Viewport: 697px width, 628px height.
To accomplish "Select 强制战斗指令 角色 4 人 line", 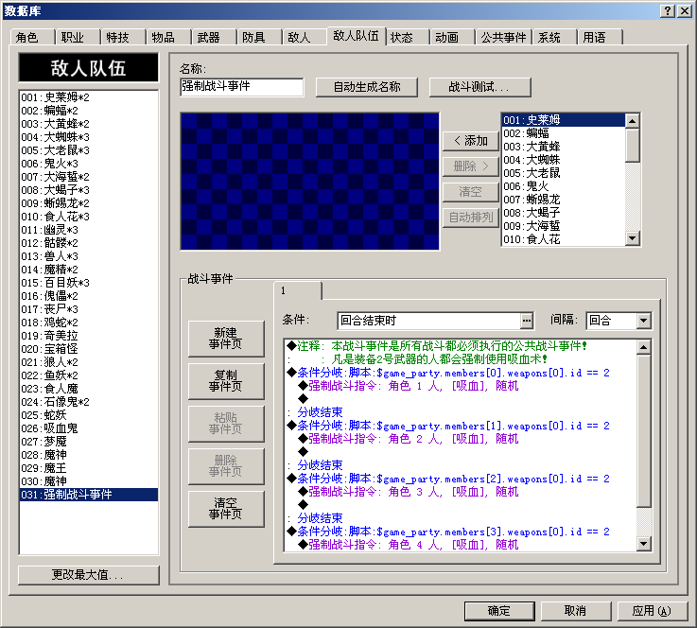I will click(461, 545).
